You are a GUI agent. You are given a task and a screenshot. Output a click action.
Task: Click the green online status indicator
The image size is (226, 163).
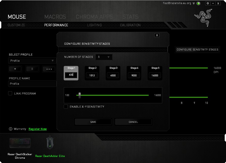(x=198, y=4)
